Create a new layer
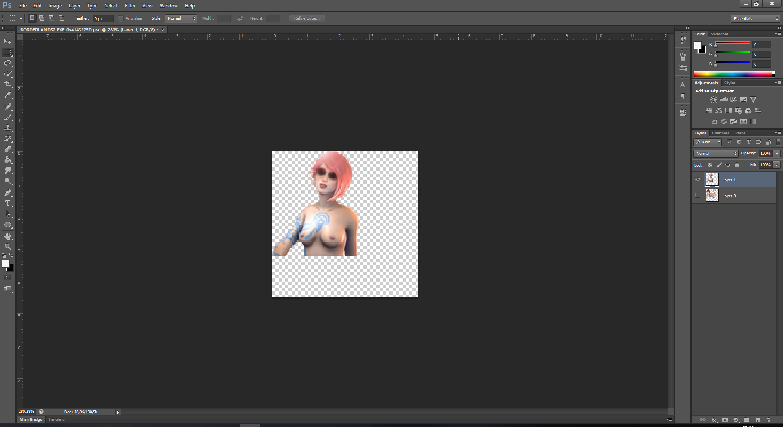 (757, 420)
